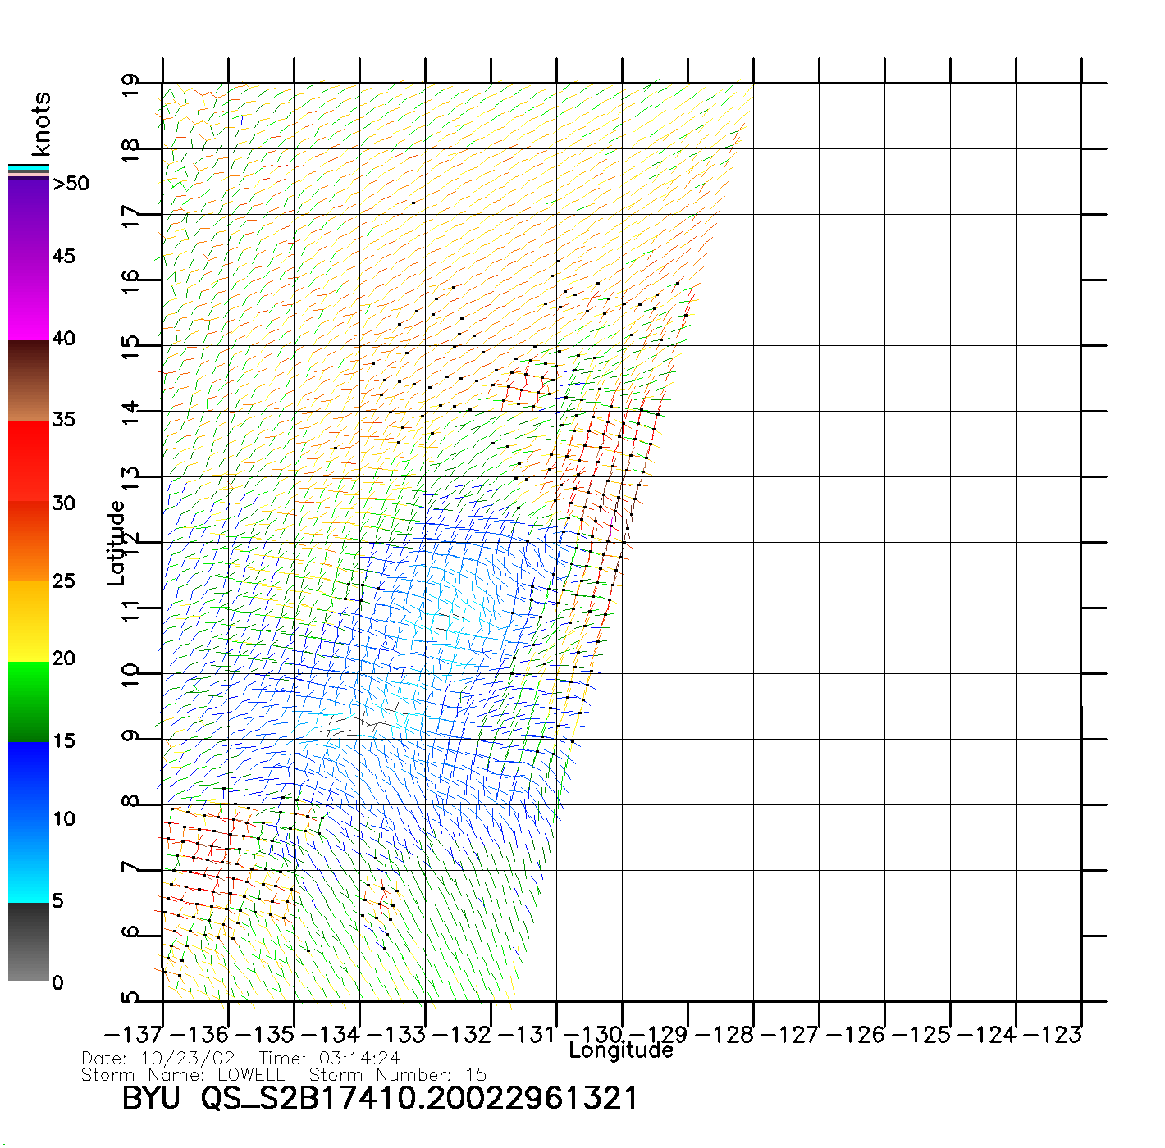
Task: Click the ">50" label on the color scale
Action: (71, 184)
